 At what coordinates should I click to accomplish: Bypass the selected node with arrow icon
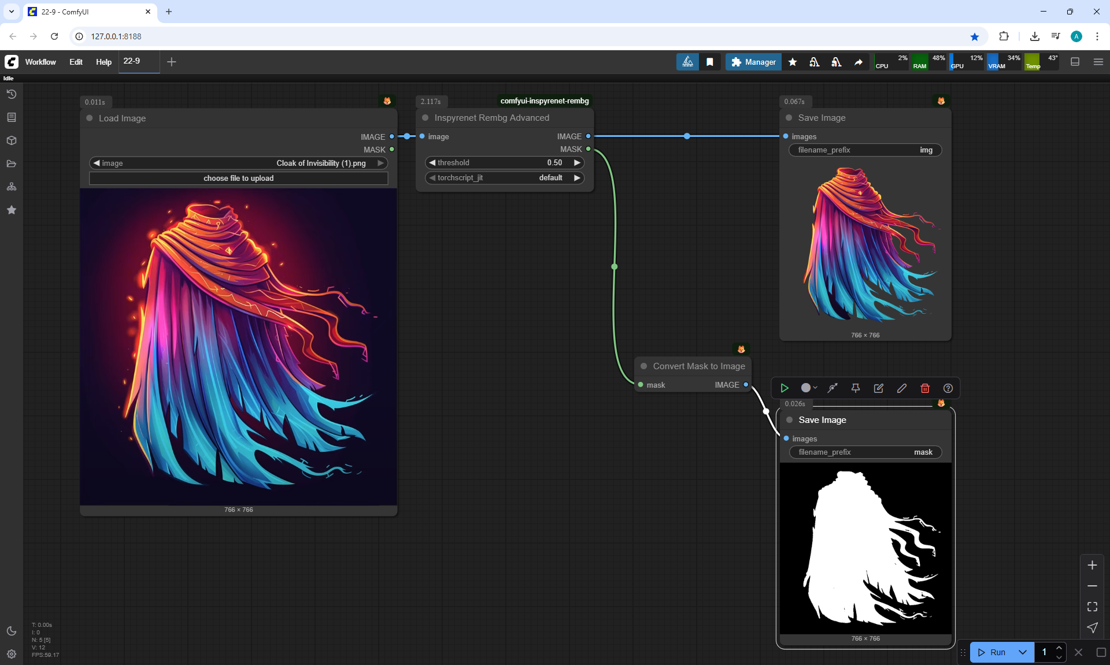[x=832, y=388]
